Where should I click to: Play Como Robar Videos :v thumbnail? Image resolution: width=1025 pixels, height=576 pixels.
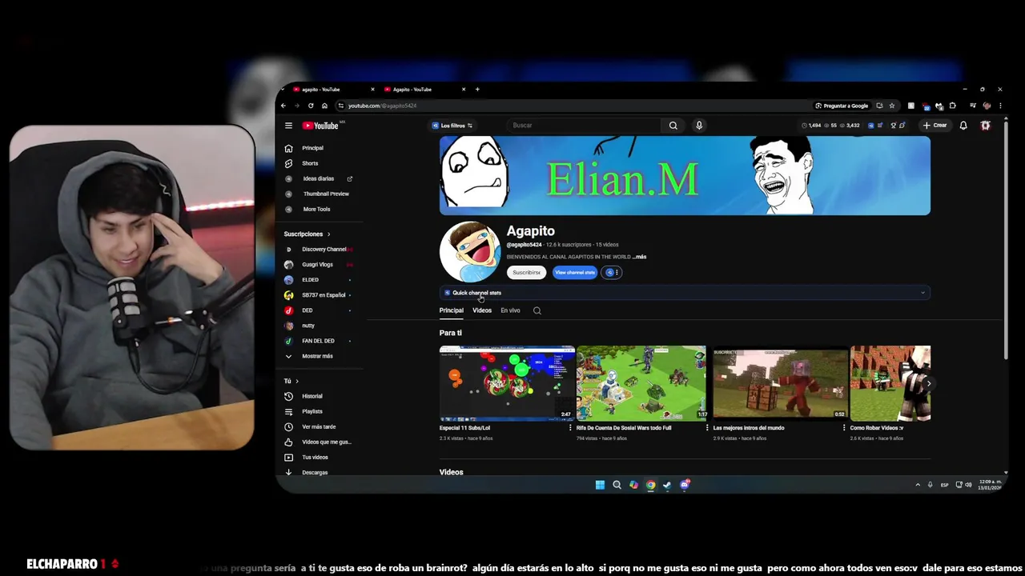pos(890,383)
